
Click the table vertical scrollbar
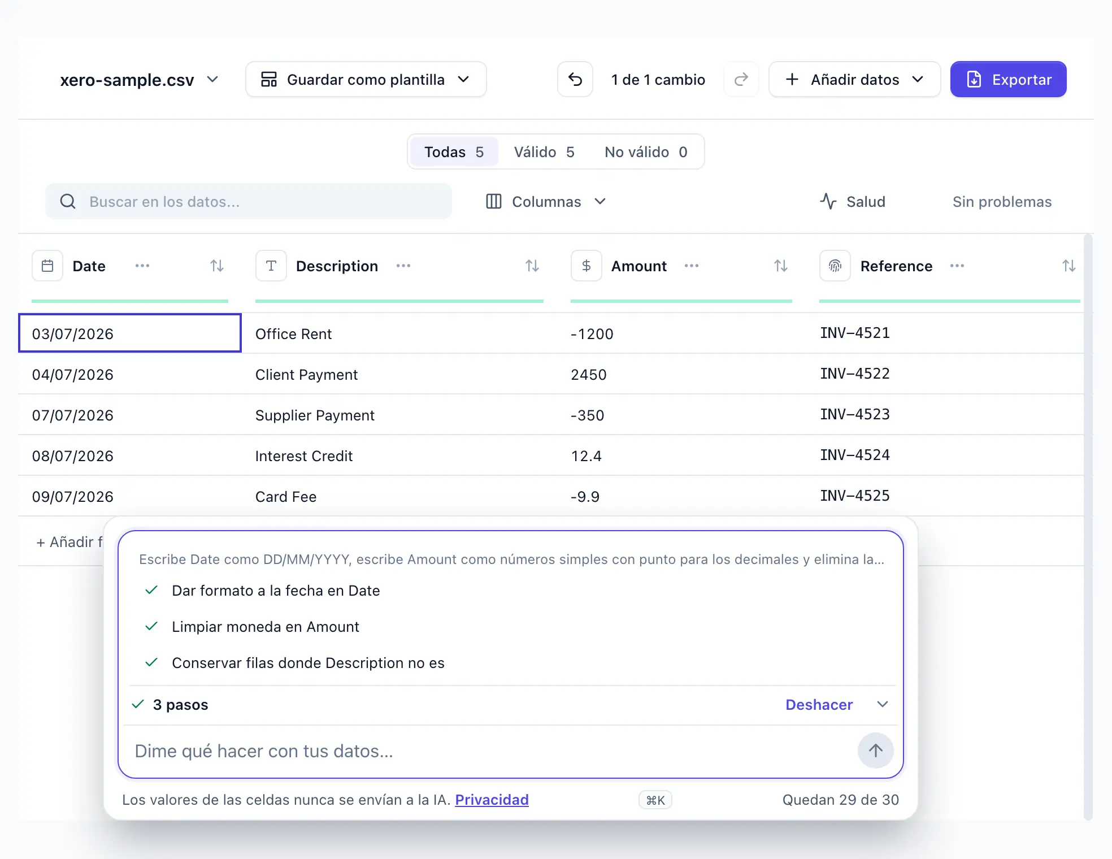pyautogui.click(x=1088, y=527)
